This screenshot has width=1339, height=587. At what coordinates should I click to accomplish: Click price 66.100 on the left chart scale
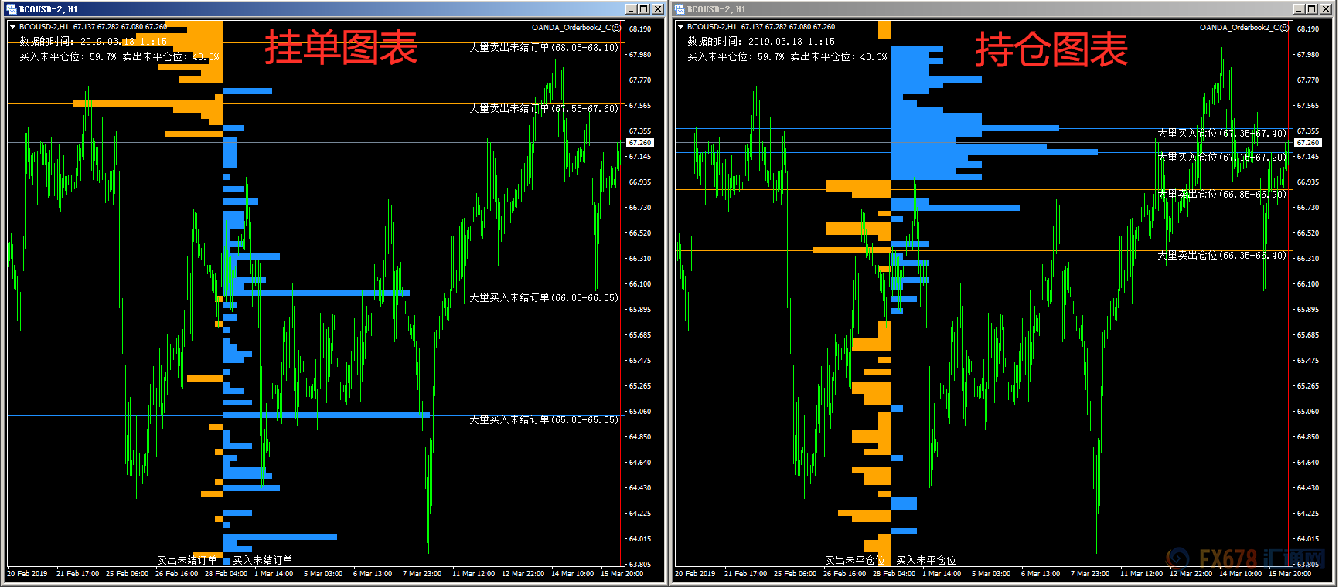pyautogui.click(x=640, y=284)
